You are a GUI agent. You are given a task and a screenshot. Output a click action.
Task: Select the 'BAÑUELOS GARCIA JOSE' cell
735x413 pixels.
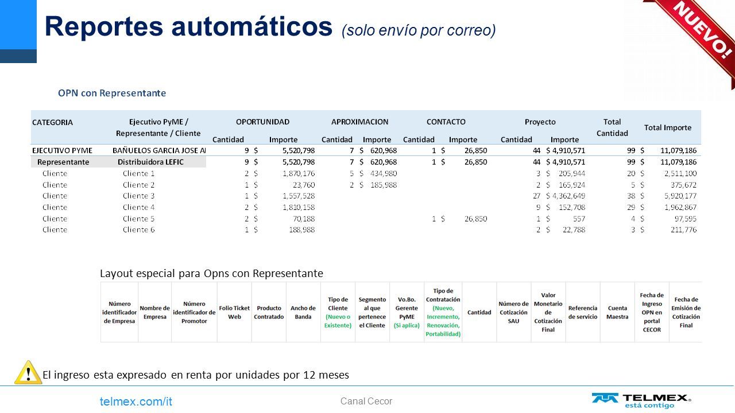click(158, 150)
